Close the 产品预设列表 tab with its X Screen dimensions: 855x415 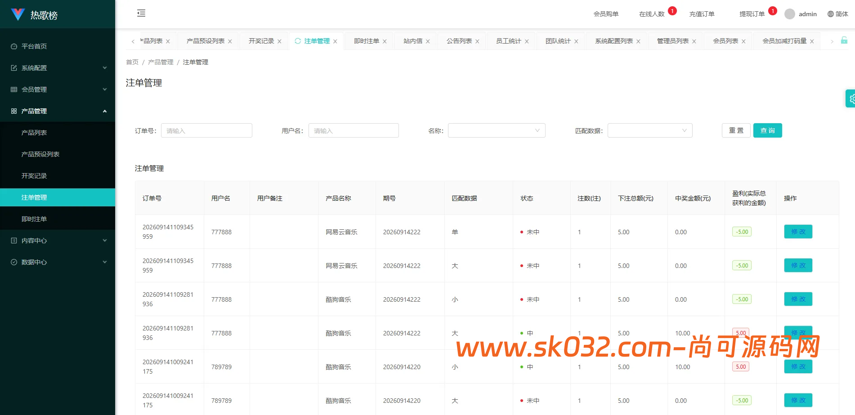[x=230, y=41]
